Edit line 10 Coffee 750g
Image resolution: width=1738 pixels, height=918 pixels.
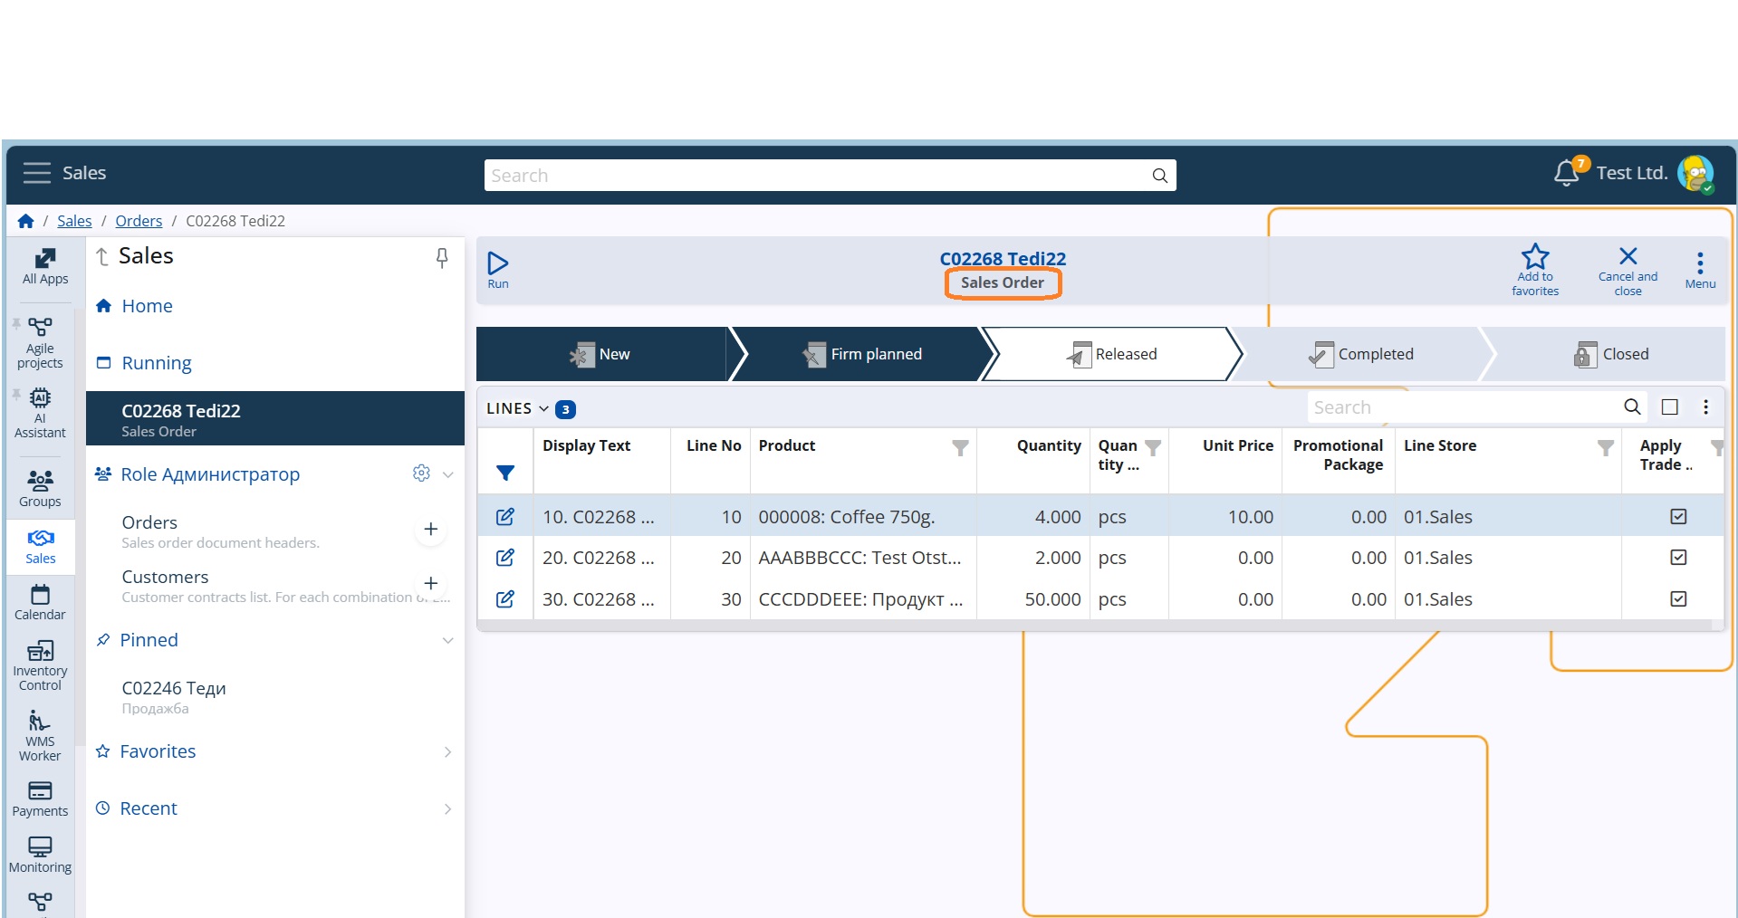click(505, 517)
